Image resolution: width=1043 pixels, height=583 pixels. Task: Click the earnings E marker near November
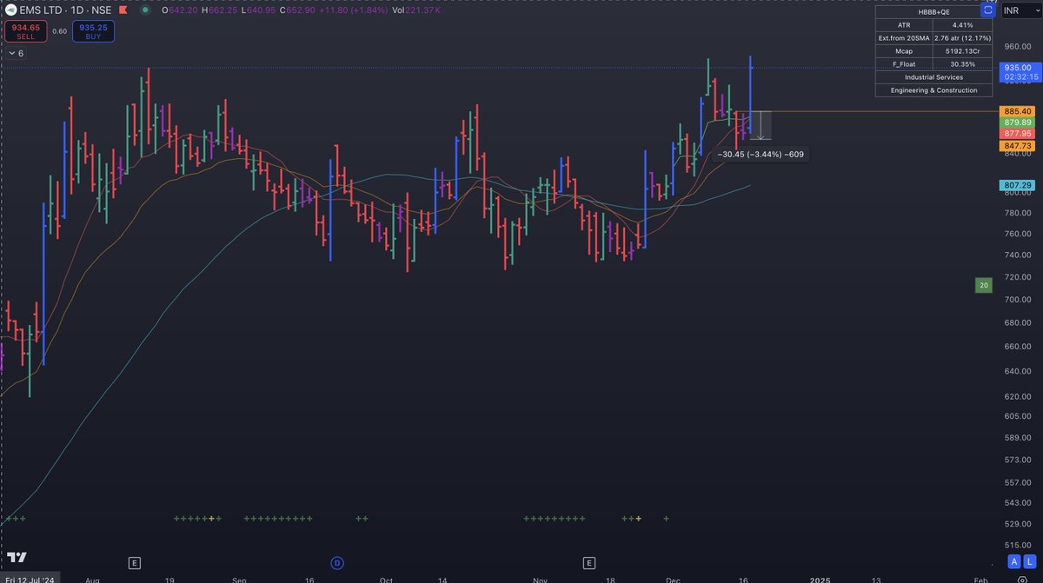tap(589, 563)
